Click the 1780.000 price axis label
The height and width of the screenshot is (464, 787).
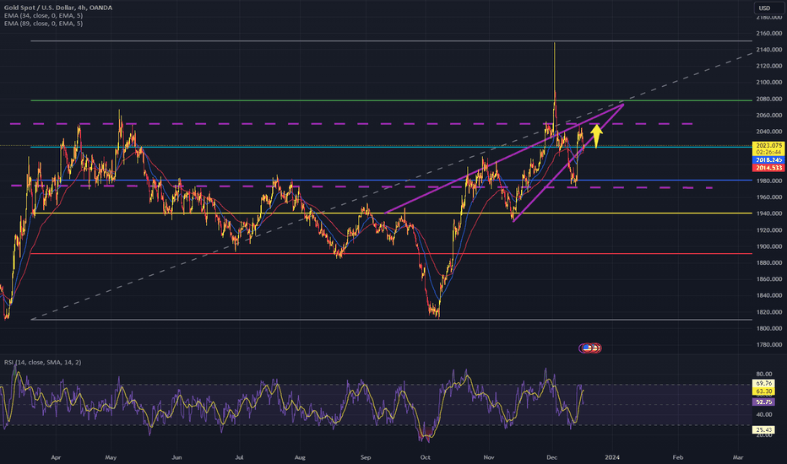click(769, 344)
